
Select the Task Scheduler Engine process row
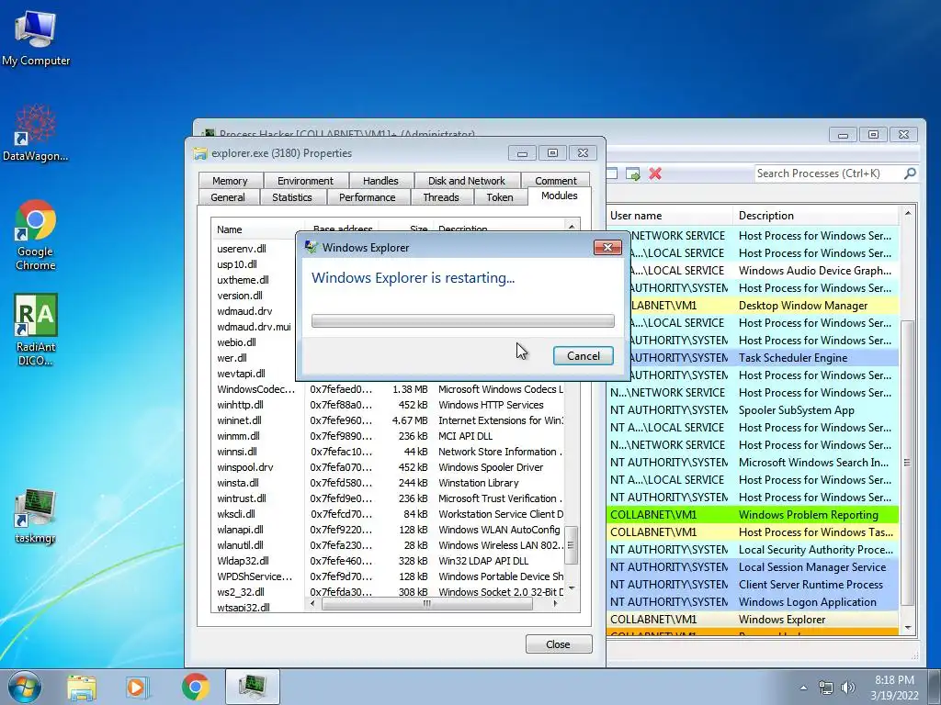(x=765, y=358)
